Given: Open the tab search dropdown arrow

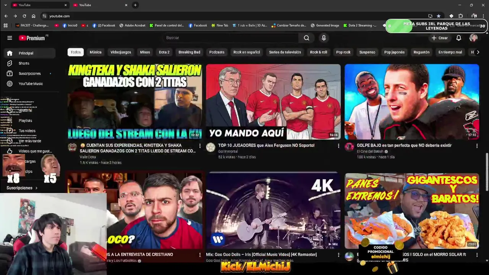Looking at the screenshot, I should click(5, 5).
